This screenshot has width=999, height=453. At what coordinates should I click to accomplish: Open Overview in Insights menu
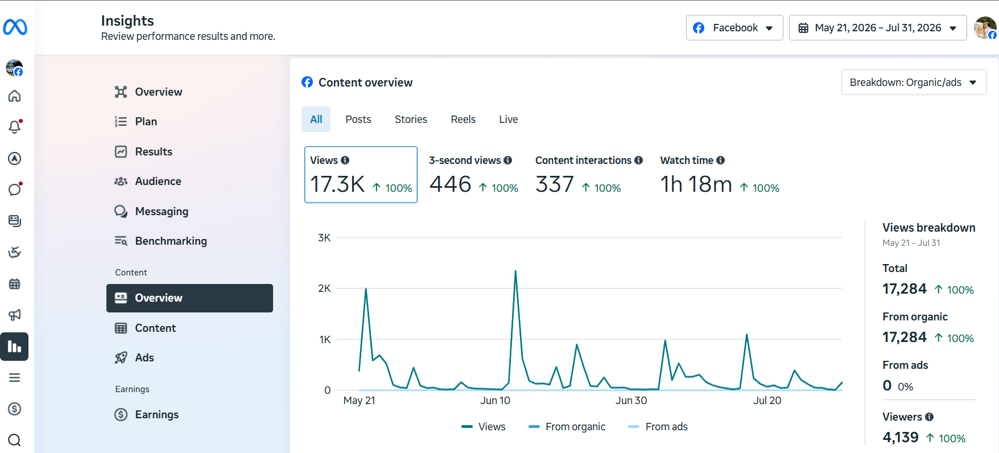click(189, 92)
